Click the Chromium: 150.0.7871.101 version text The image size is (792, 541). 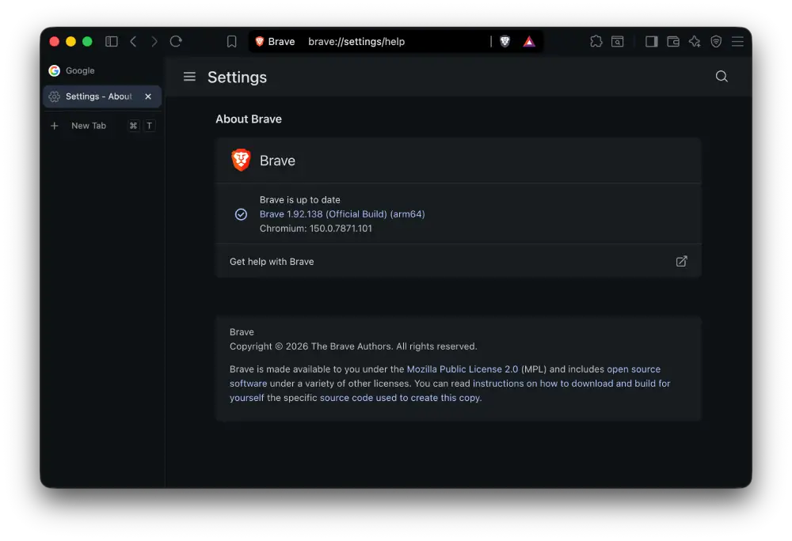point(316,229)
